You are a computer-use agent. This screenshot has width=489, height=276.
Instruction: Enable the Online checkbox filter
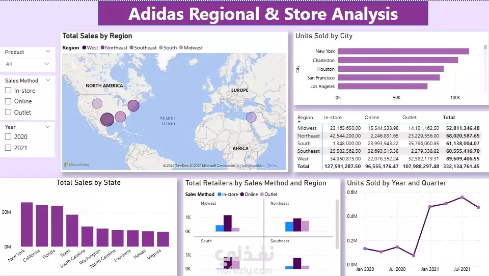point(8,101)
